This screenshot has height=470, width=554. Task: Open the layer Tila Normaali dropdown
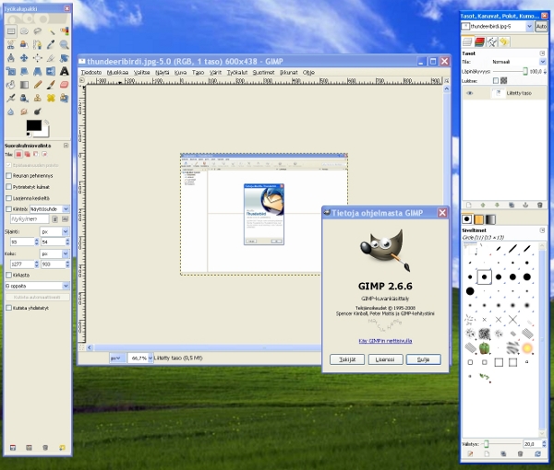click(x=518, y=62)
